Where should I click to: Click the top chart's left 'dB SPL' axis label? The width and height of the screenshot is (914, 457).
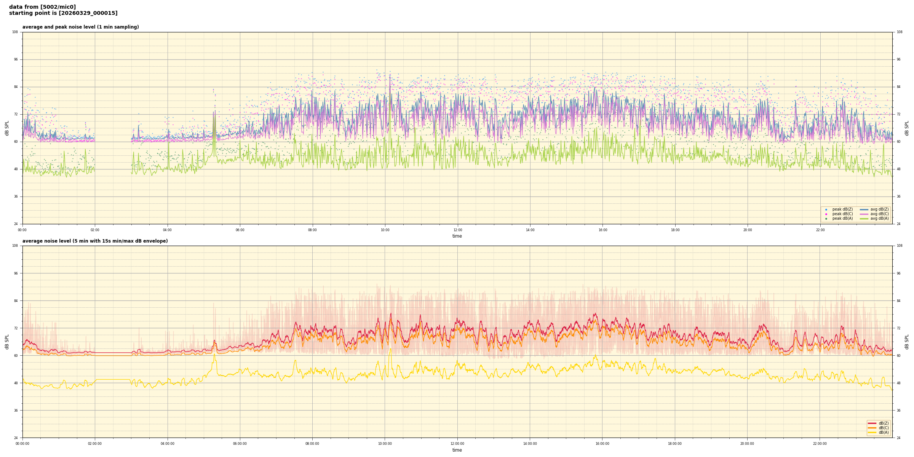point(7,128)
